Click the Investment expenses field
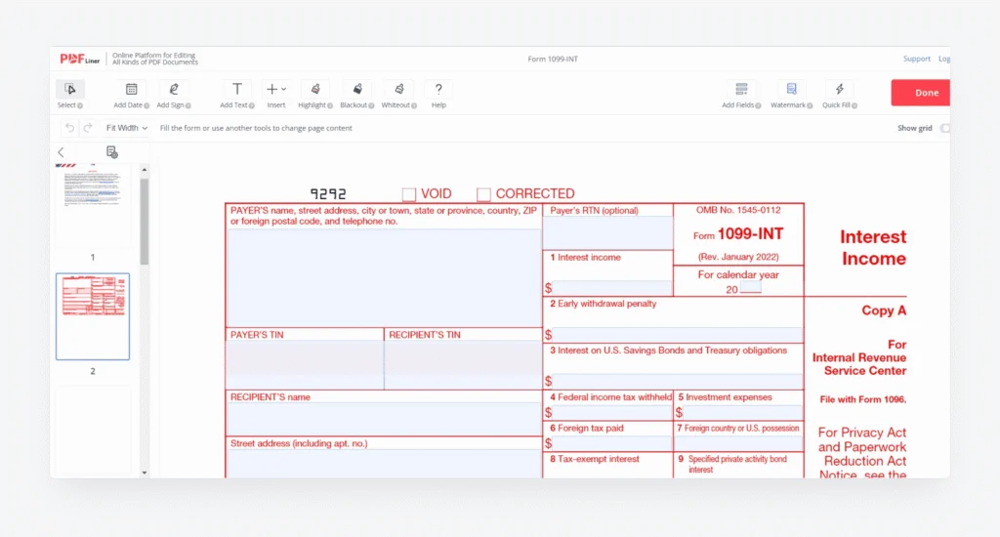The width and height of the screenshot is (1000, 537). point(743,413)
